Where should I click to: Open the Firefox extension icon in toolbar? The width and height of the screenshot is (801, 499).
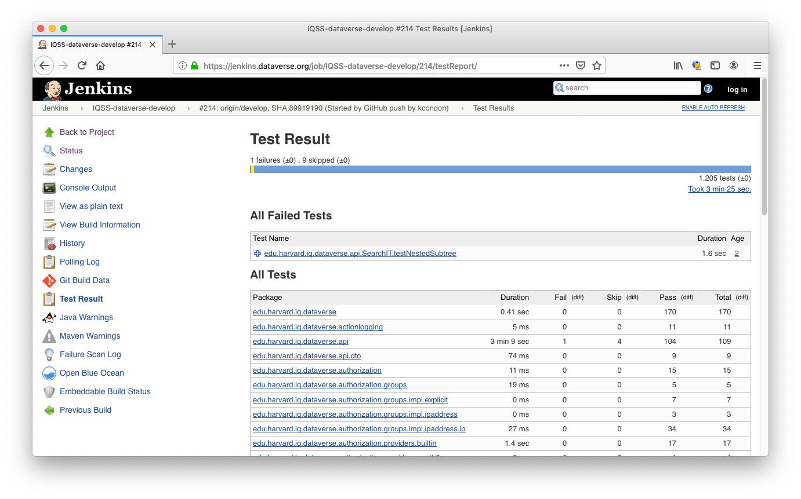point(697,65)
